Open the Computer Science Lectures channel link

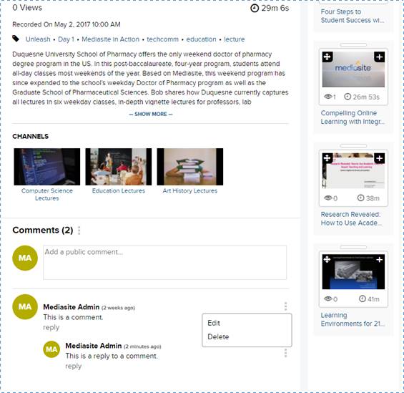pyautogui.click(x=47, y=195)
